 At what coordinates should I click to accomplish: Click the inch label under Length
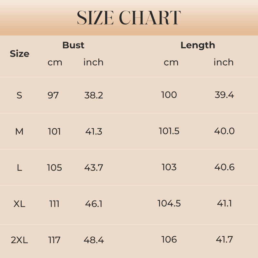(223, 62)
